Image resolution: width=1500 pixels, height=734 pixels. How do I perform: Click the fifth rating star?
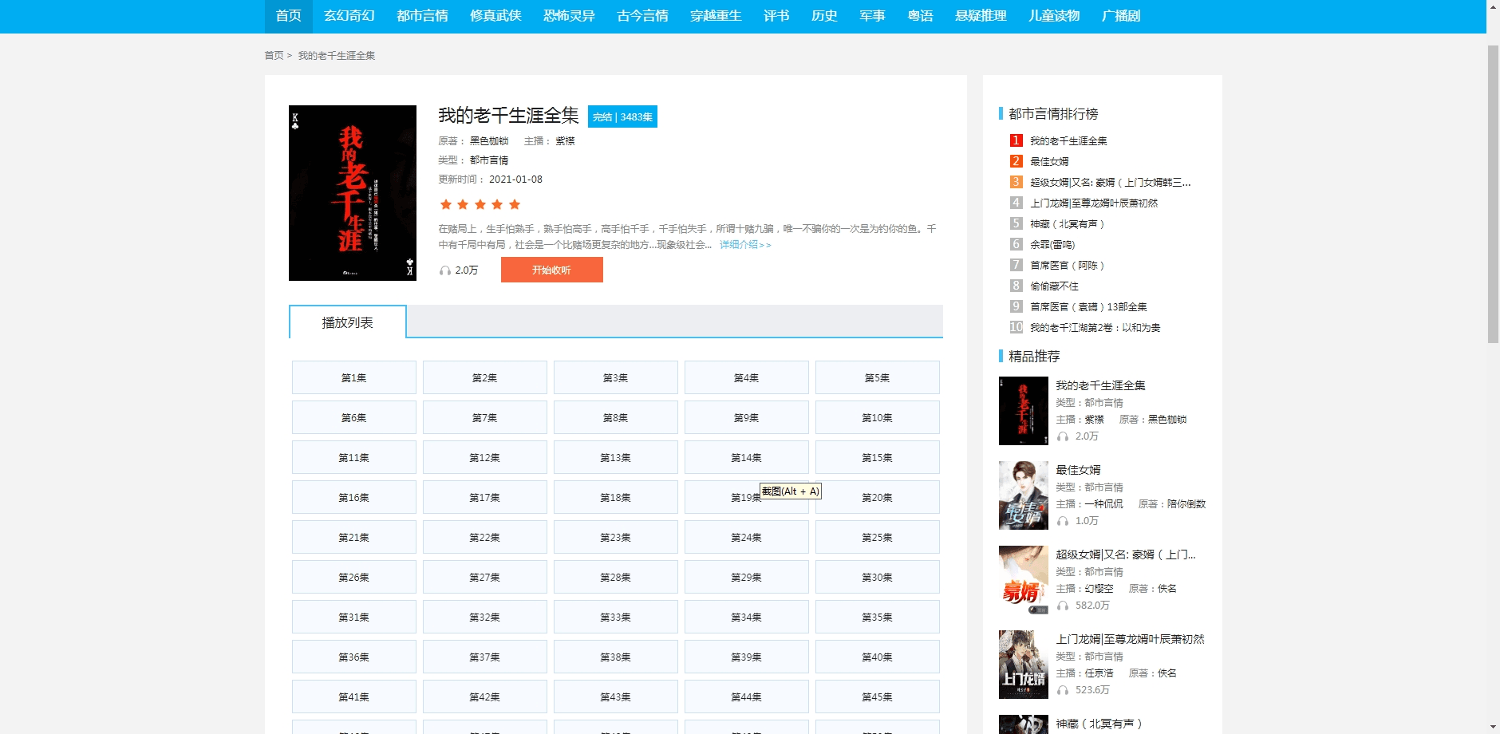[515, 204]
